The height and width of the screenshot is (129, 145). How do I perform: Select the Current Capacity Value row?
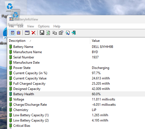[76, 78]
